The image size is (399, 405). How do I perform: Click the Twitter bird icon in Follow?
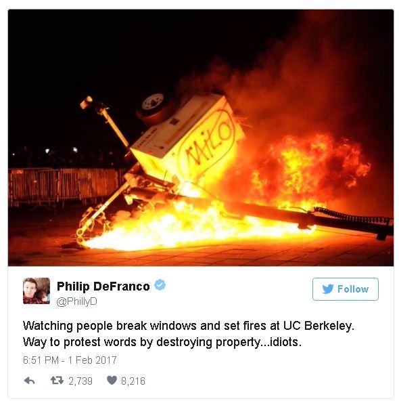click(x=328, y=289)
